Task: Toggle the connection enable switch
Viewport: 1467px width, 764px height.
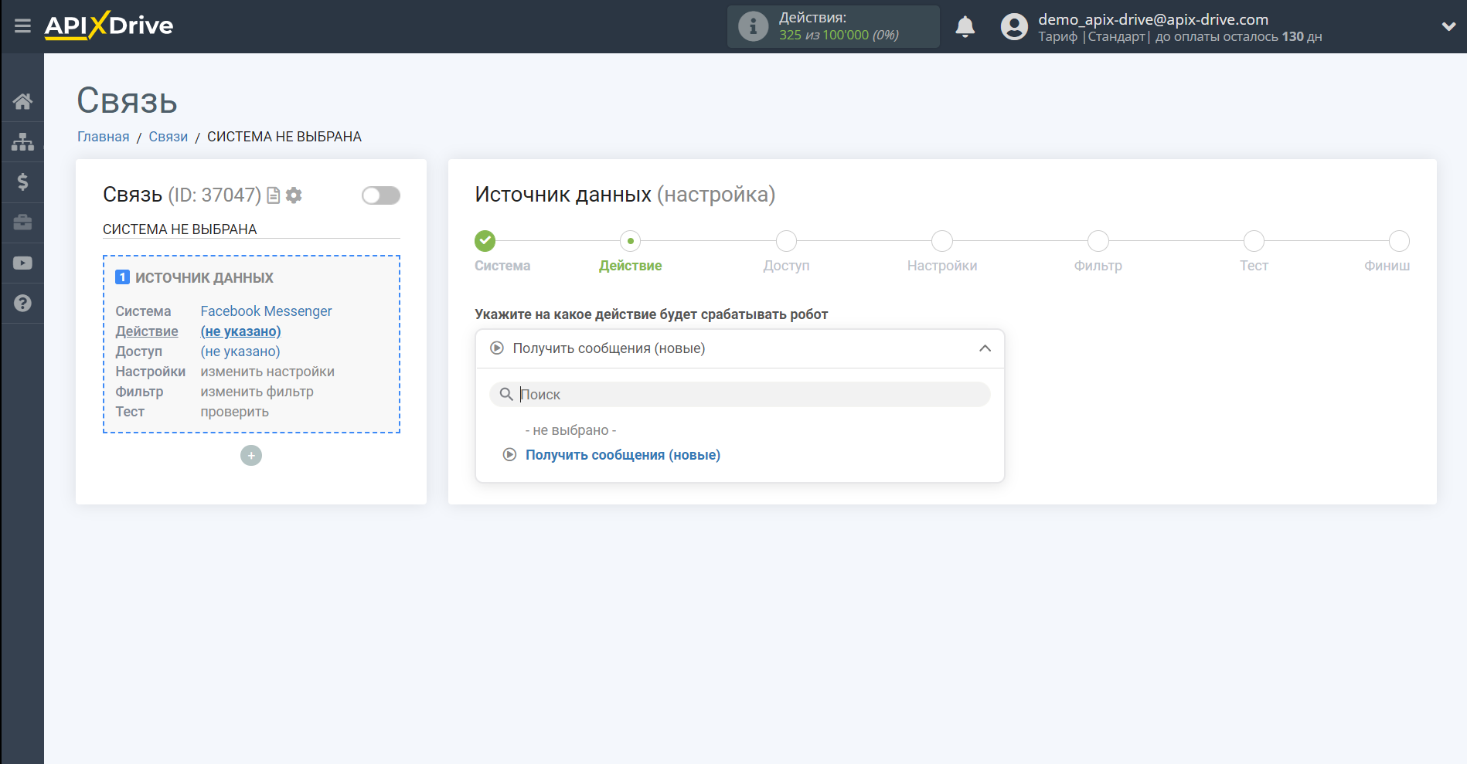Action: click(381, 195)
